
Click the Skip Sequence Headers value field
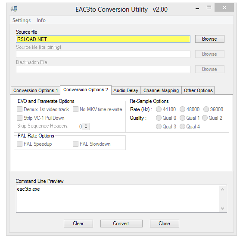78,126
